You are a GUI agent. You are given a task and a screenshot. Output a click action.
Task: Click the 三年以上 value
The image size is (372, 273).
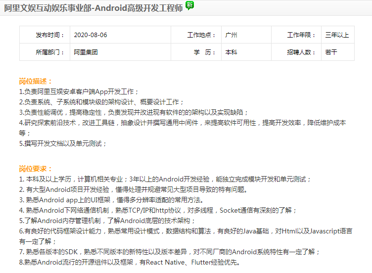pyautogui.click(x=337, y=35)
